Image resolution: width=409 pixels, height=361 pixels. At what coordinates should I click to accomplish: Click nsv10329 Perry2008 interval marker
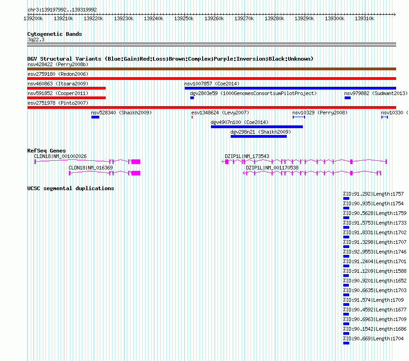point(299,117)
